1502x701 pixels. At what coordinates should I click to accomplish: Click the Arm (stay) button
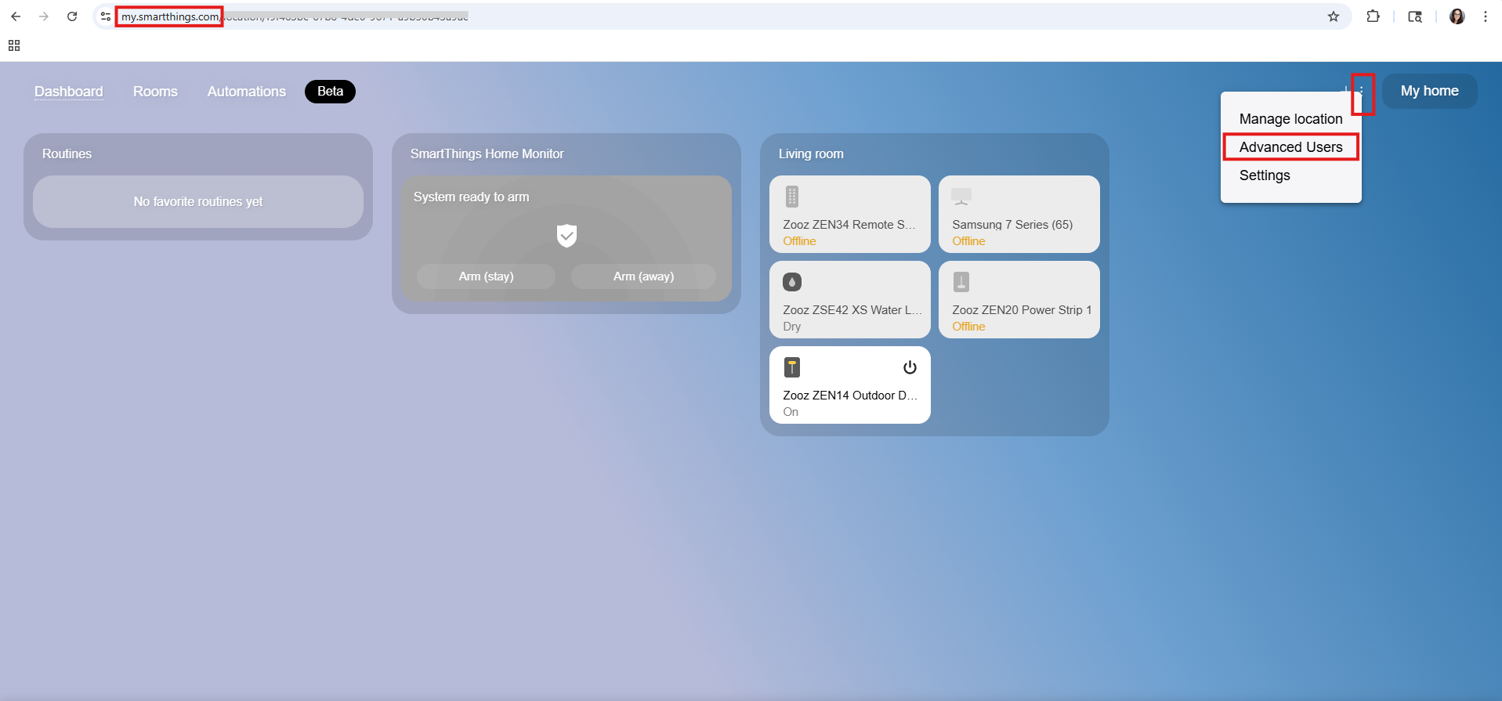click(486, 276)
